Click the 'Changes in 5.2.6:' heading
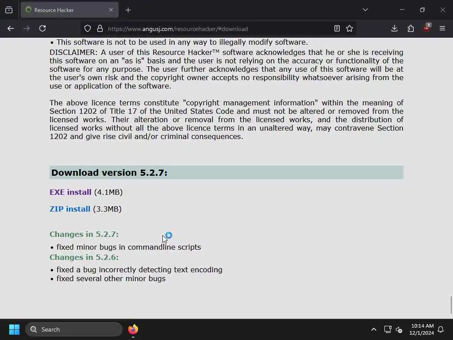 84,257
